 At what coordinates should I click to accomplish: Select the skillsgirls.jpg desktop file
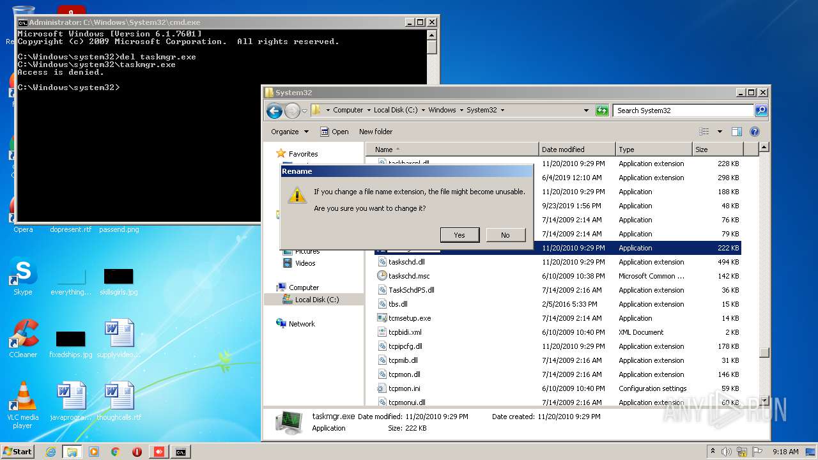pos(119,282)
